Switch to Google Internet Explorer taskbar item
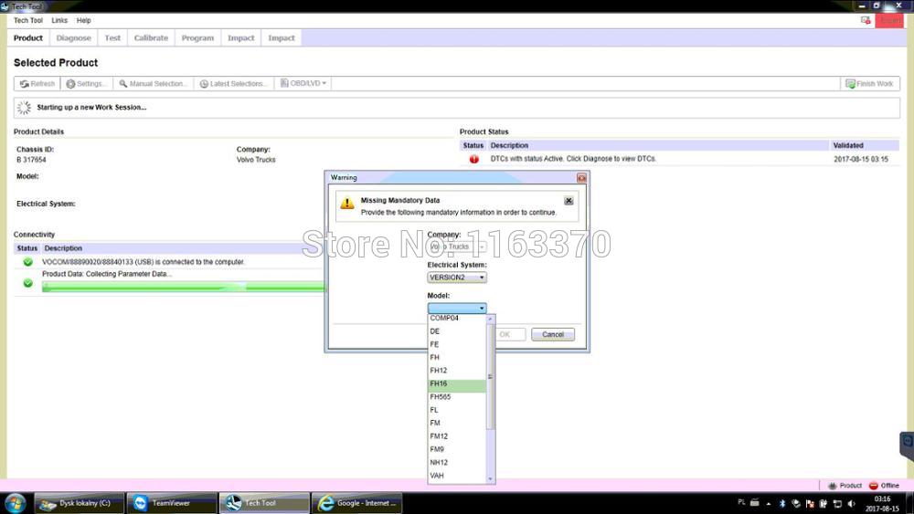This screenshot has height=514, width=914. [x=356, y=503]
